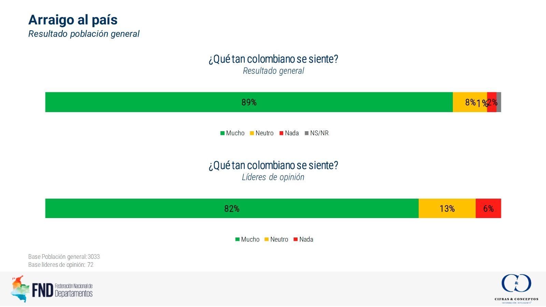Select the 8% yellow bar segment
This screenshot has width=546, height=307.
point(470,102)
